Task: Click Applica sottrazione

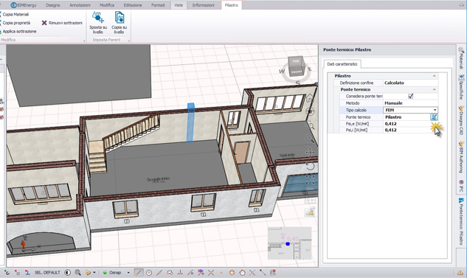Action: (x=19, y=31)
